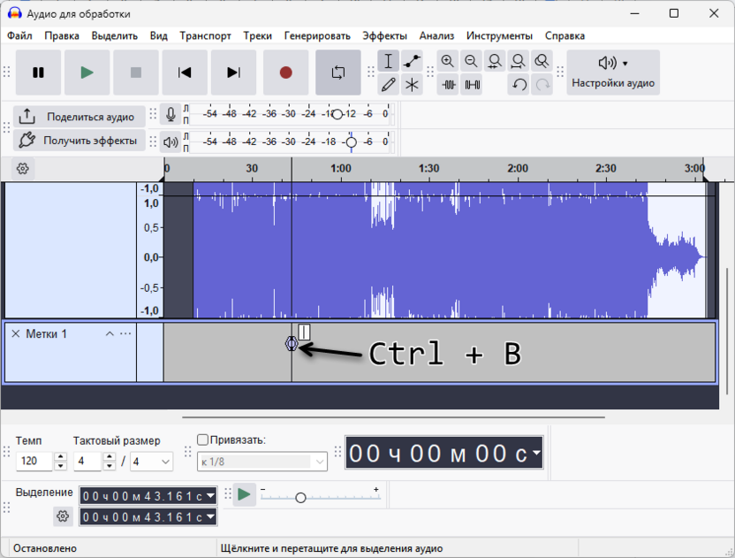Adjust the playback speed slider
The image size is (735, 558).
coord(300,497)
